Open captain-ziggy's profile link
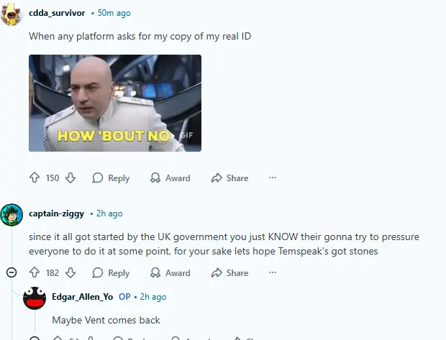Image resolution: width=446 pixels, height=340 pixels. pyautogui.click(x=56, y=213)
